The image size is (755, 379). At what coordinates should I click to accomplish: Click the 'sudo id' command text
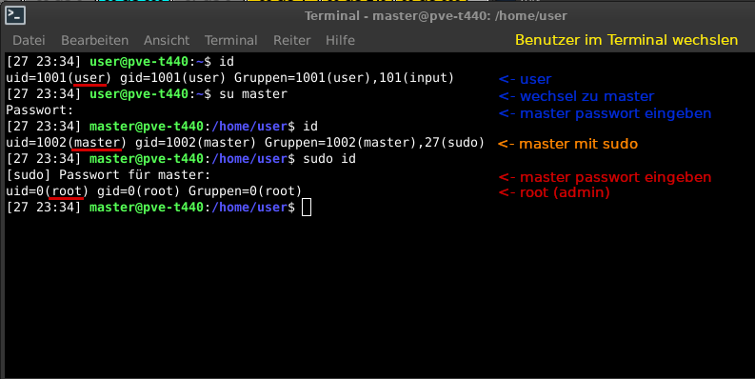[329, 159]
